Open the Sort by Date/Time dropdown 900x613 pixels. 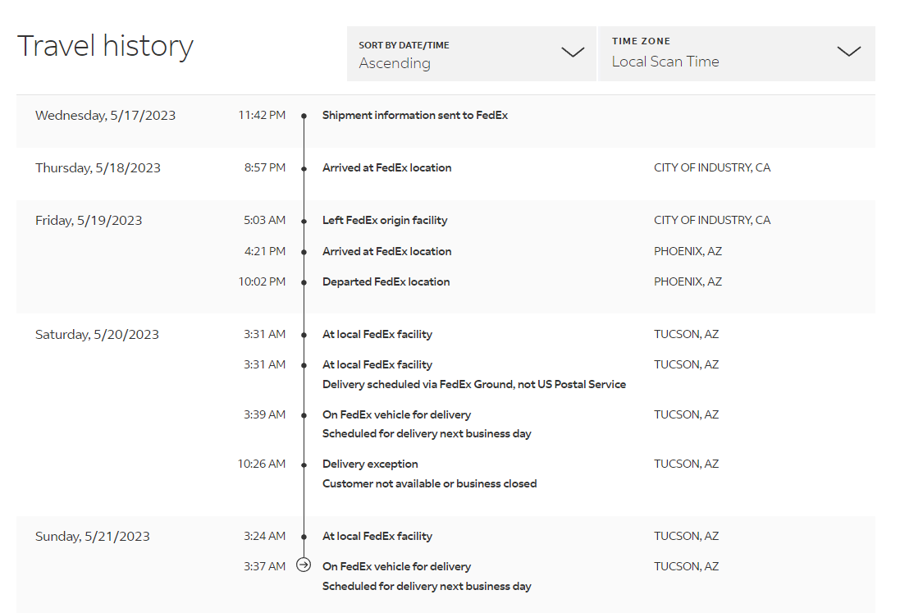[x=471, y=54]
